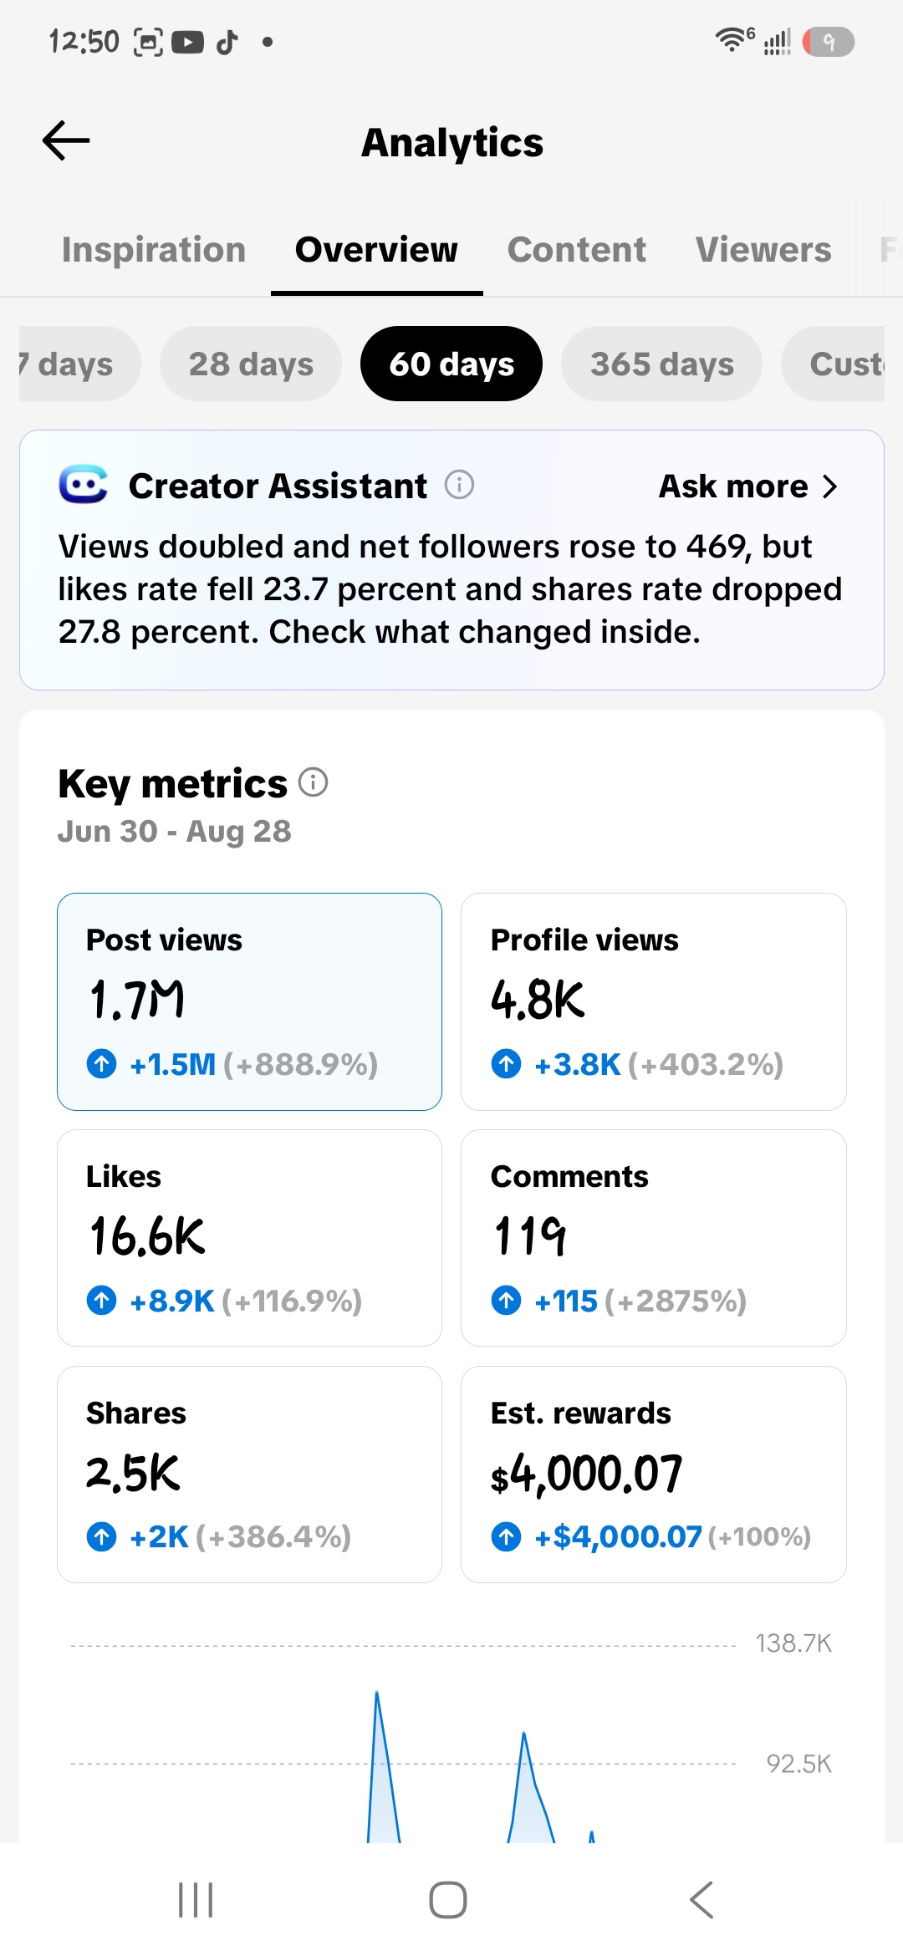903x1956 pixels.
Task: Select the Likes metric card
Action: (x=249, y=1238)
